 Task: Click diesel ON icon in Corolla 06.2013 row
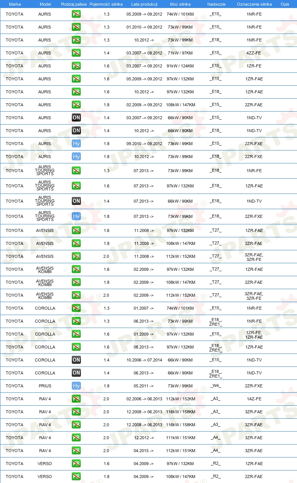[76, 373]
